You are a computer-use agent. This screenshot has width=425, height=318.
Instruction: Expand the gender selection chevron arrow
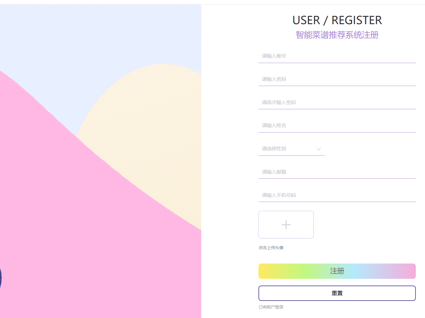(x=319, y=149)
